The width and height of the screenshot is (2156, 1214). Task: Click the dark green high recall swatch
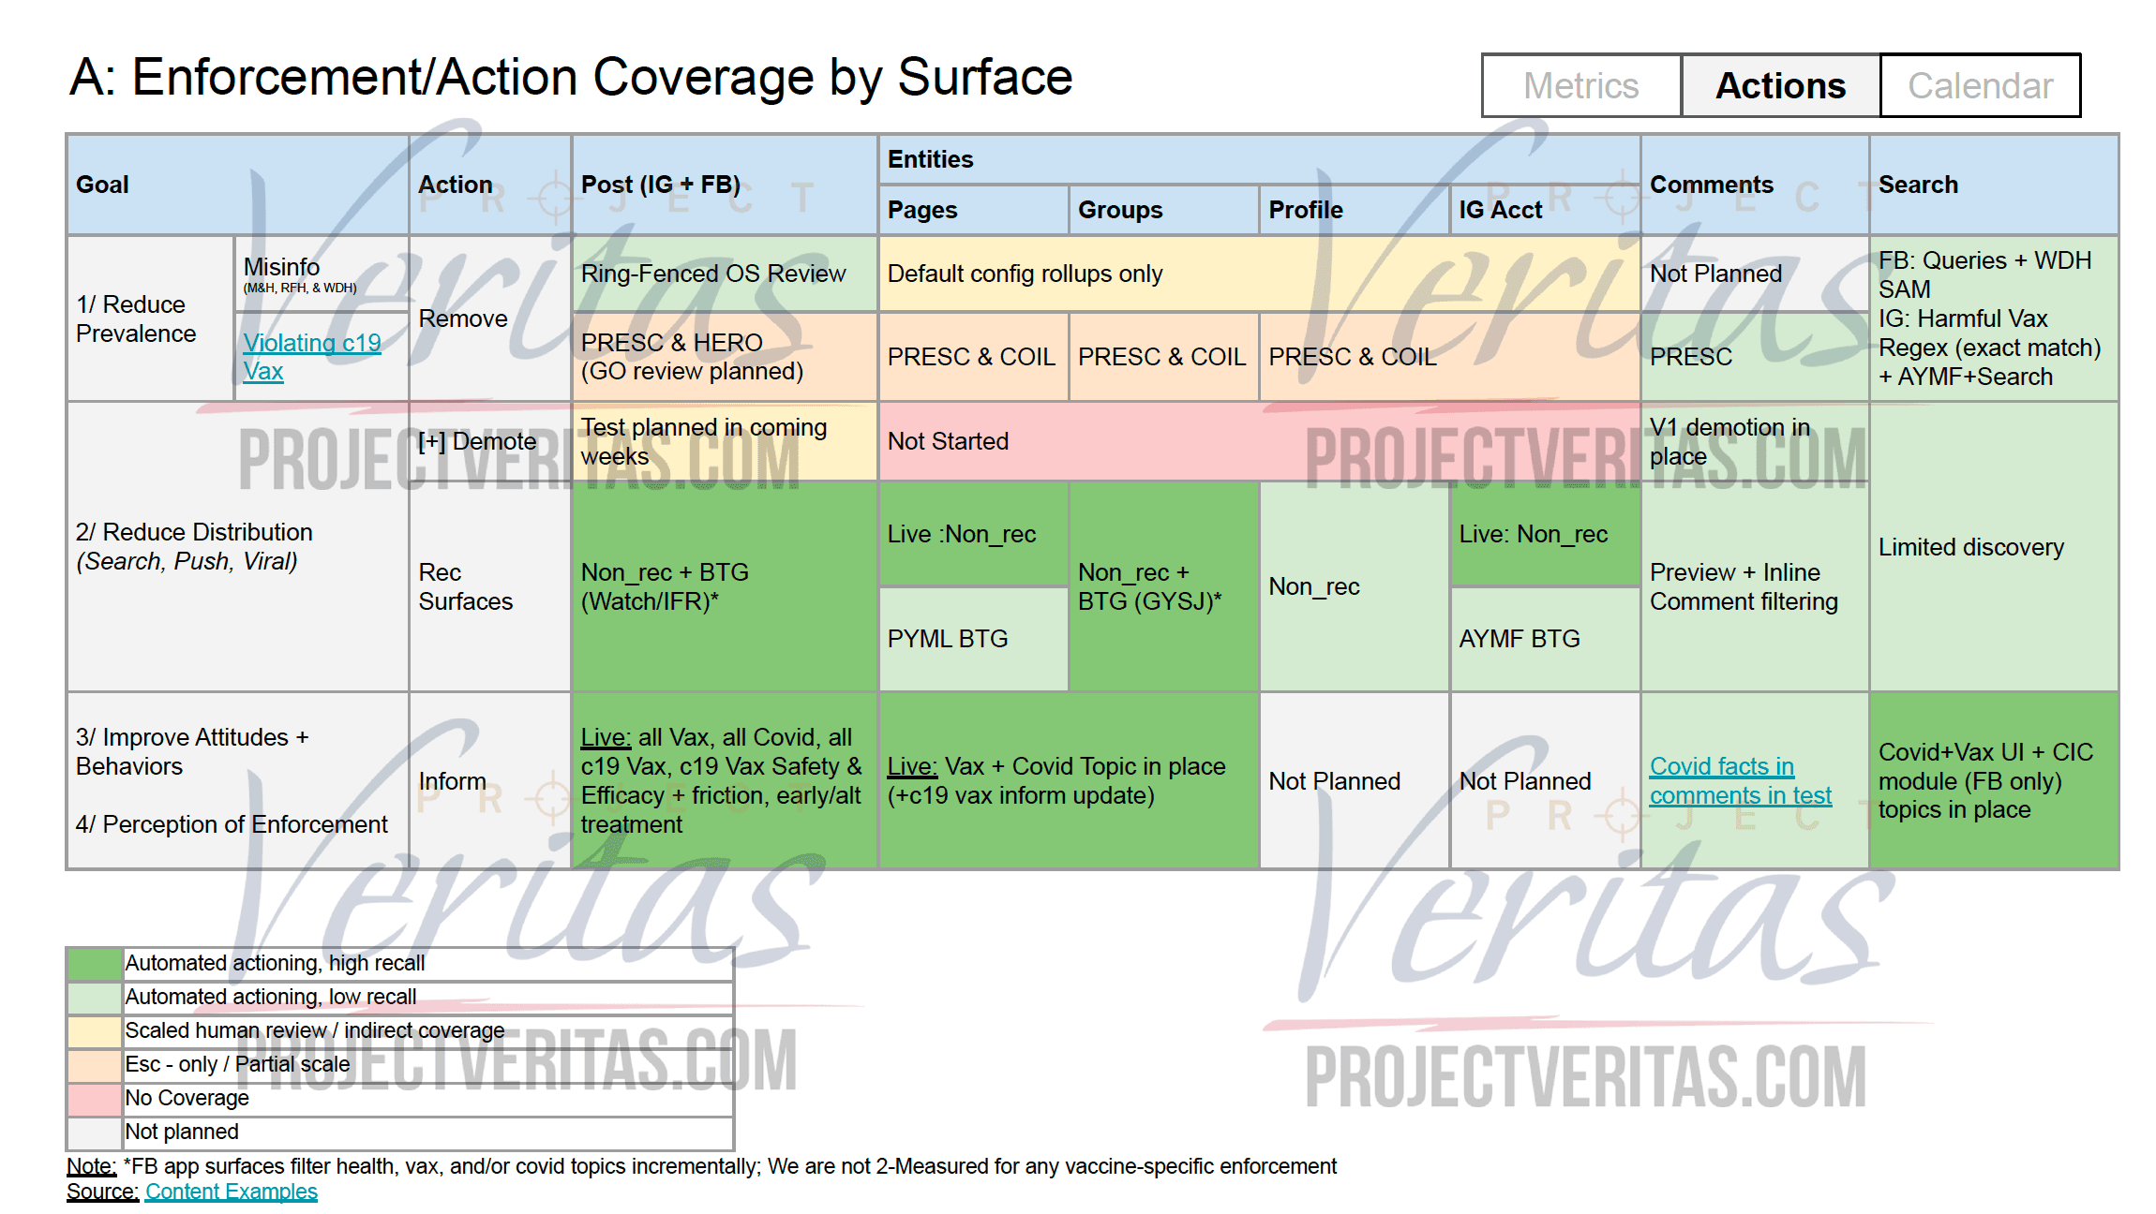pos(95,963)
